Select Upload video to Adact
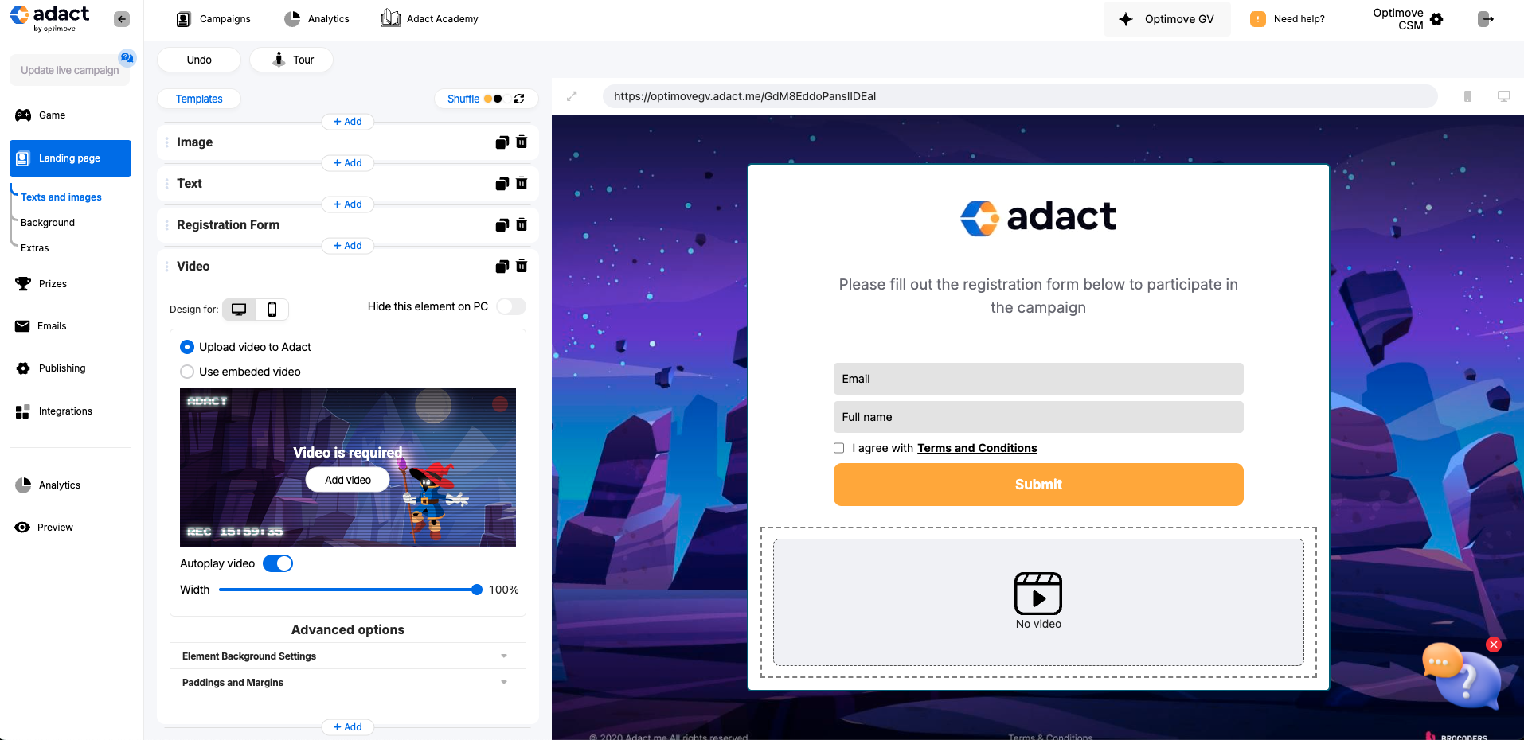 tap(187, 347)
